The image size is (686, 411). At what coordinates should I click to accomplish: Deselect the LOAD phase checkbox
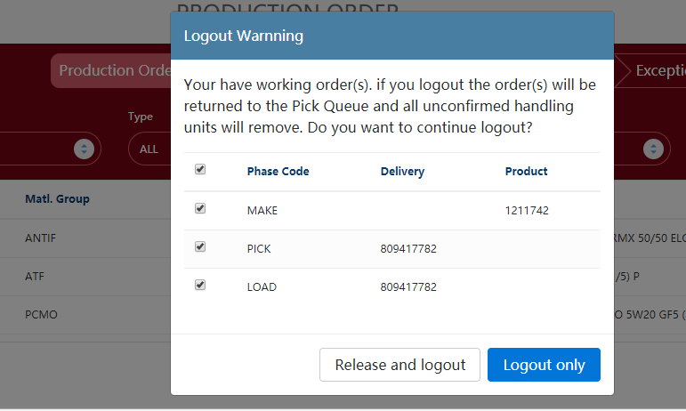click(x=200, y=285)
